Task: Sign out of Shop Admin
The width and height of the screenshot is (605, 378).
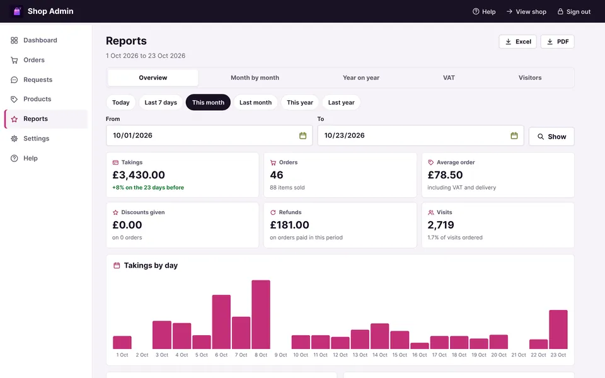Action: [x=573, y=11]
